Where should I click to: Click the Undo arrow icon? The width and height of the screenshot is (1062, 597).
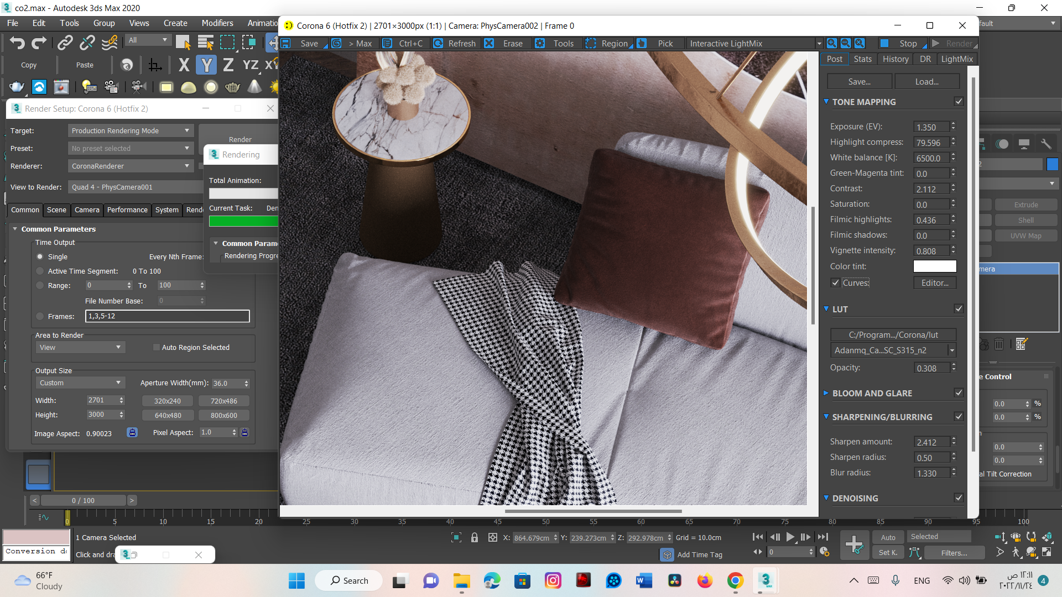coord(17,43)
